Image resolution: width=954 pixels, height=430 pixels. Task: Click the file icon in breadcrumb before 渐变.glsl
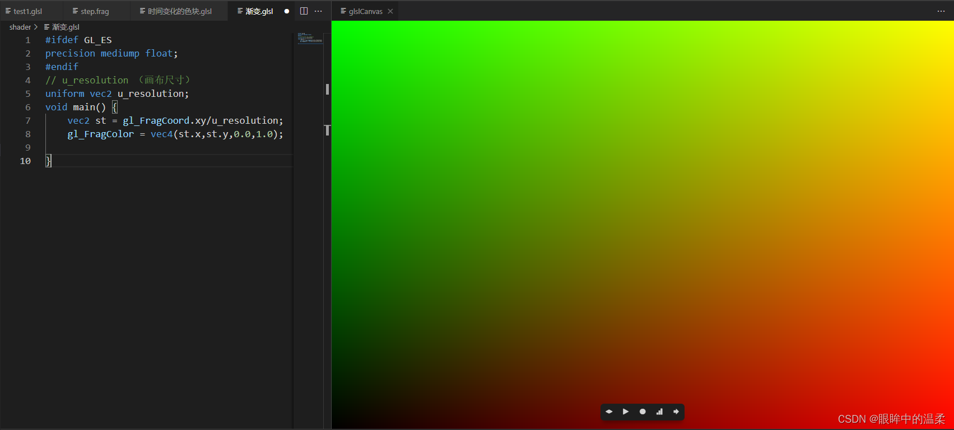[47, 27]
